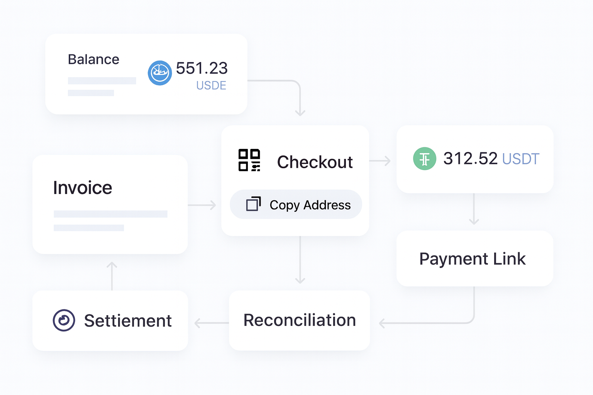Select the 551.23 balance amount
The width and height of the screenshot is (593, 395).
coord(202,68)
